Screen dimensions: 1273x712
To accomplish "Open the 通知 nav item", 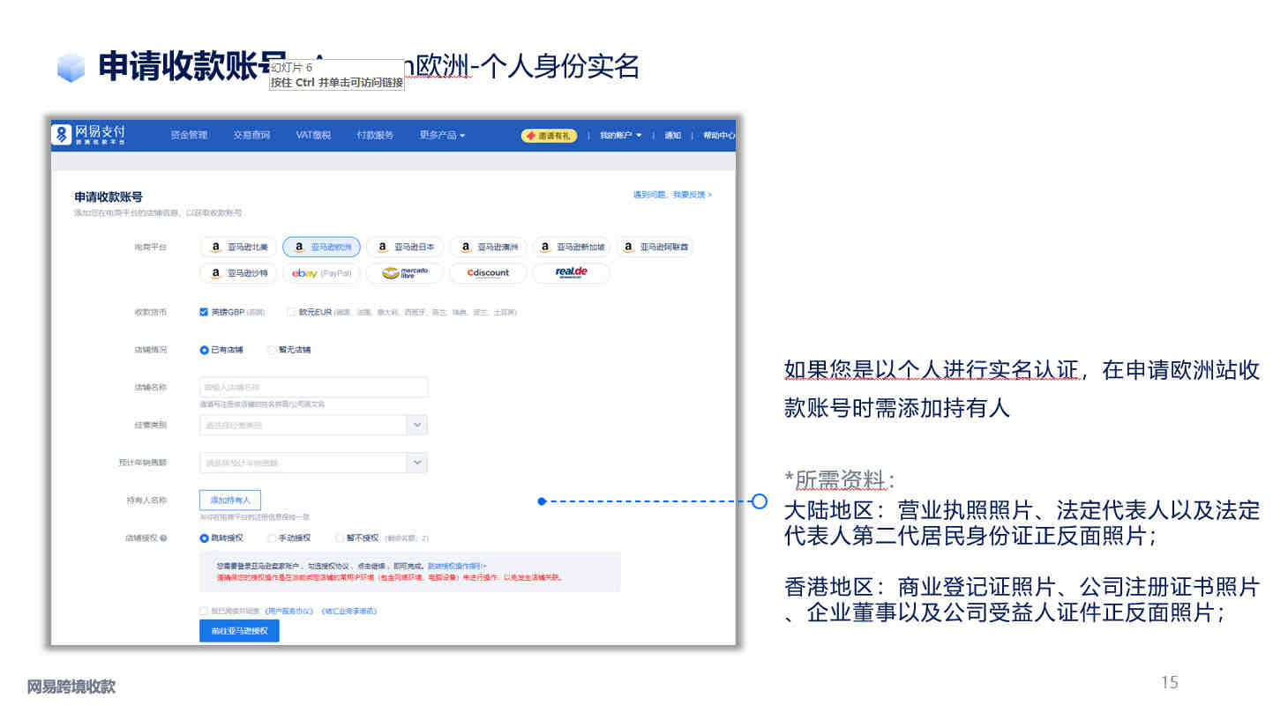I will click(x=672, y=136).
